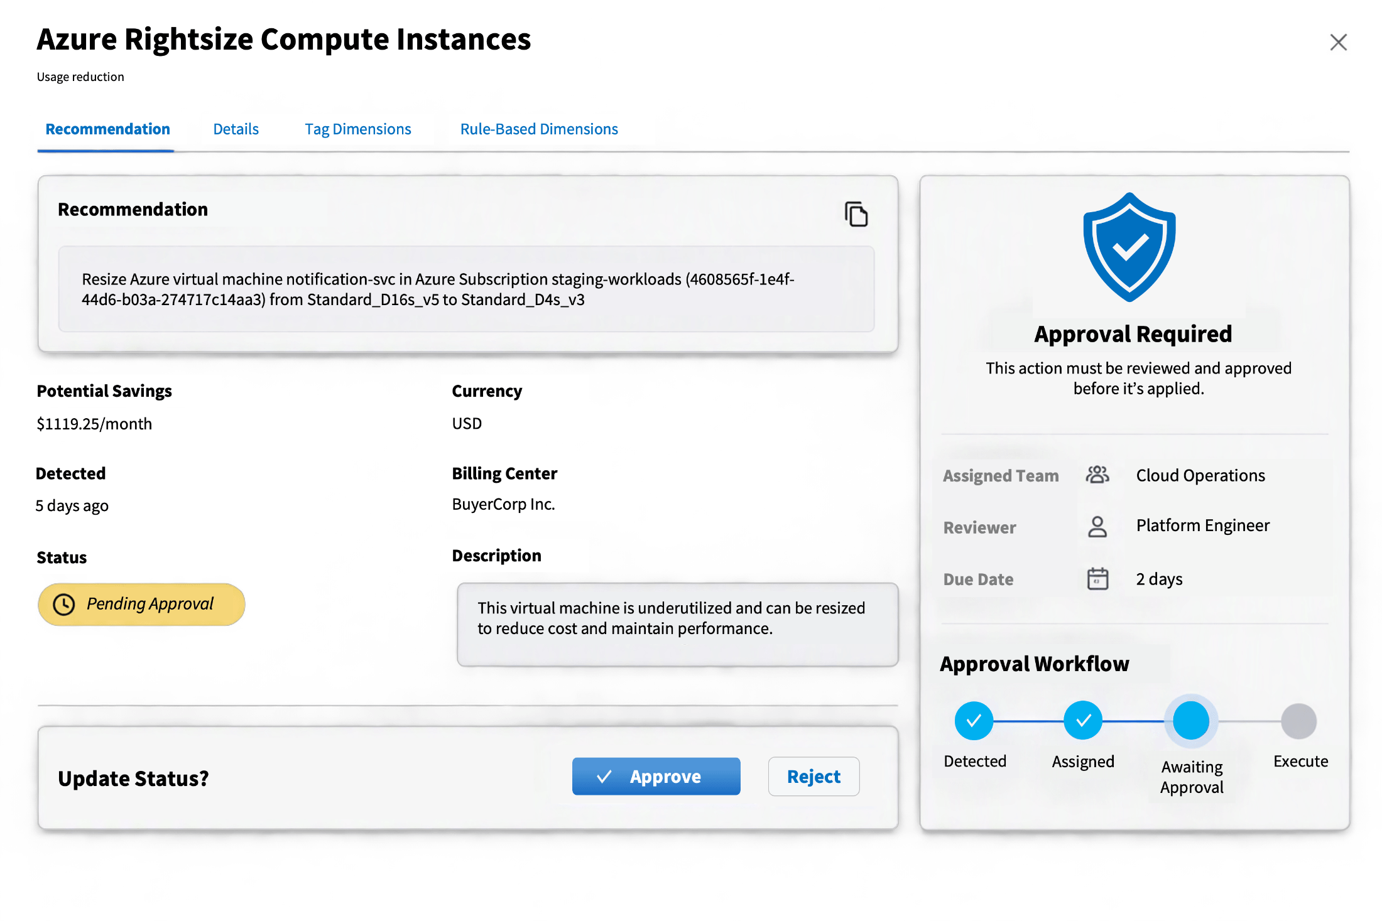The height and width of the screenshot is (921, 1382).
Task: Click the $1119.25/month savings value
Action: [x=94, y=424]
